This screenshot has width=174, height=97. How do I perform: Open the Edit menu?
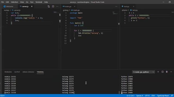point(7,2)
